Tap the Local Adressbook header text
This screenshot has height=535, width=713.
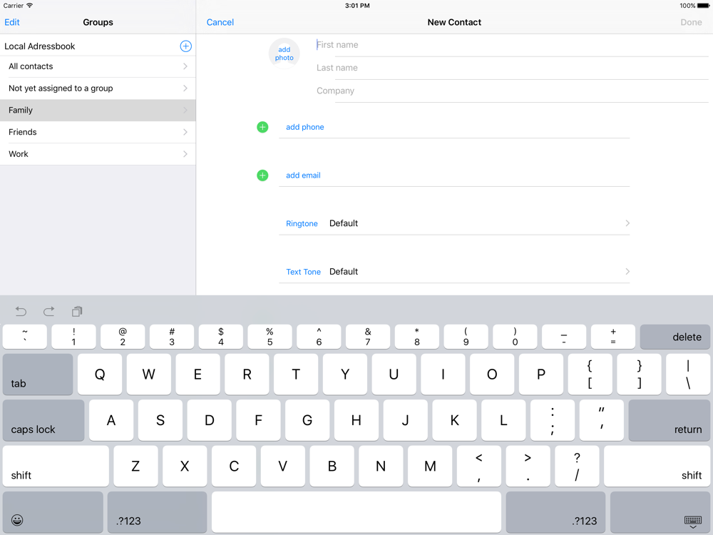39,46
